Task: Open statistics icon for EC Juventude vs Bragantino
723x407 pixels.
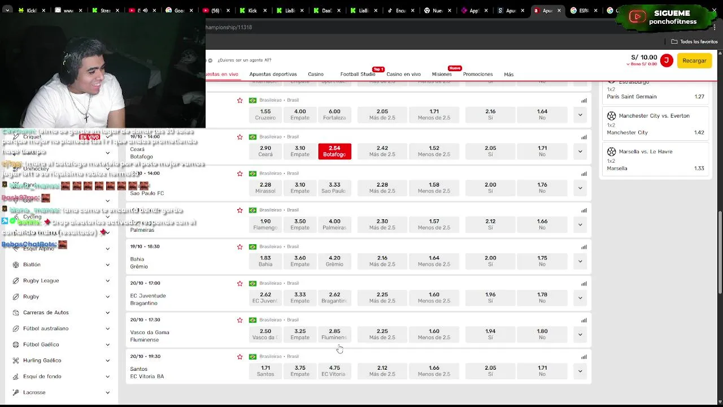Action: point(584,284)
